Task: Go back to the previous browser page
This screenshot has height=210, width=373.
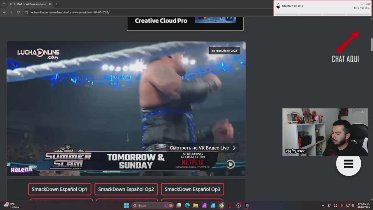Action: [4, 12]
